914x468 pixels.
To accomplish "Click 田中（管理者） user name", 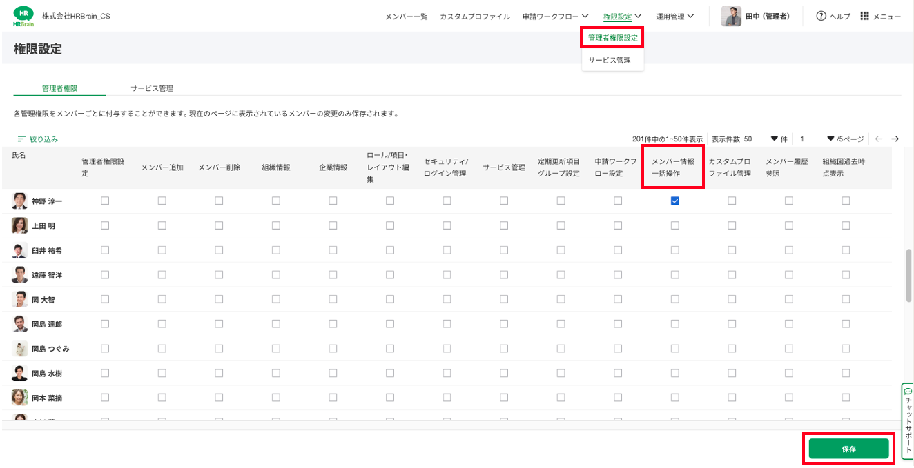I will click(x=768, y=16).
